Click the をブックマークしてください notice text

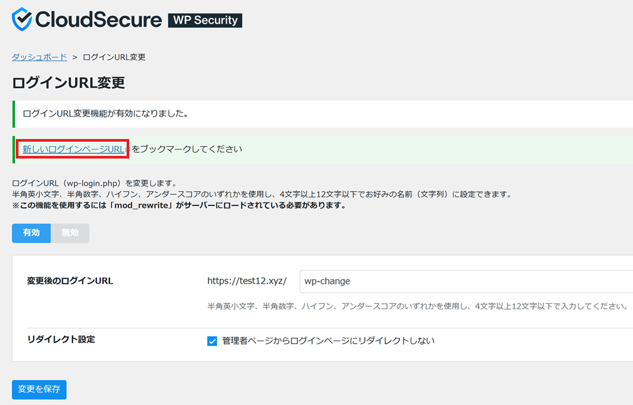(187, 149)
